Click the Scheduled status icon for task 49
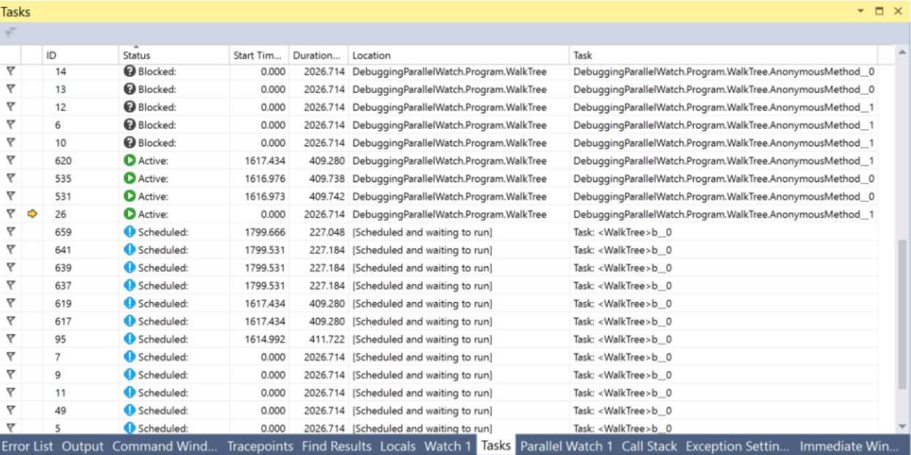This screenshot has width=911, height=455. click(129, 410)
